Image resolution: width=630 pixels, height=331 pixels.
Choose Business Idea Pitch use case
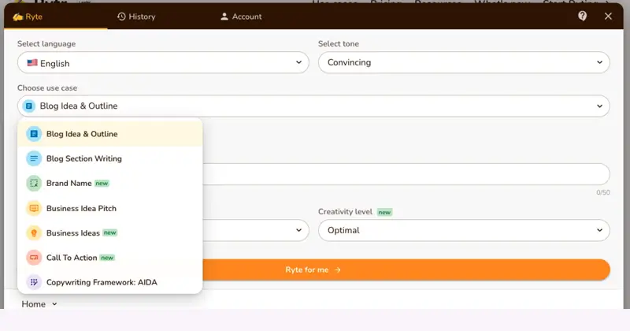(x=109, y=208)
